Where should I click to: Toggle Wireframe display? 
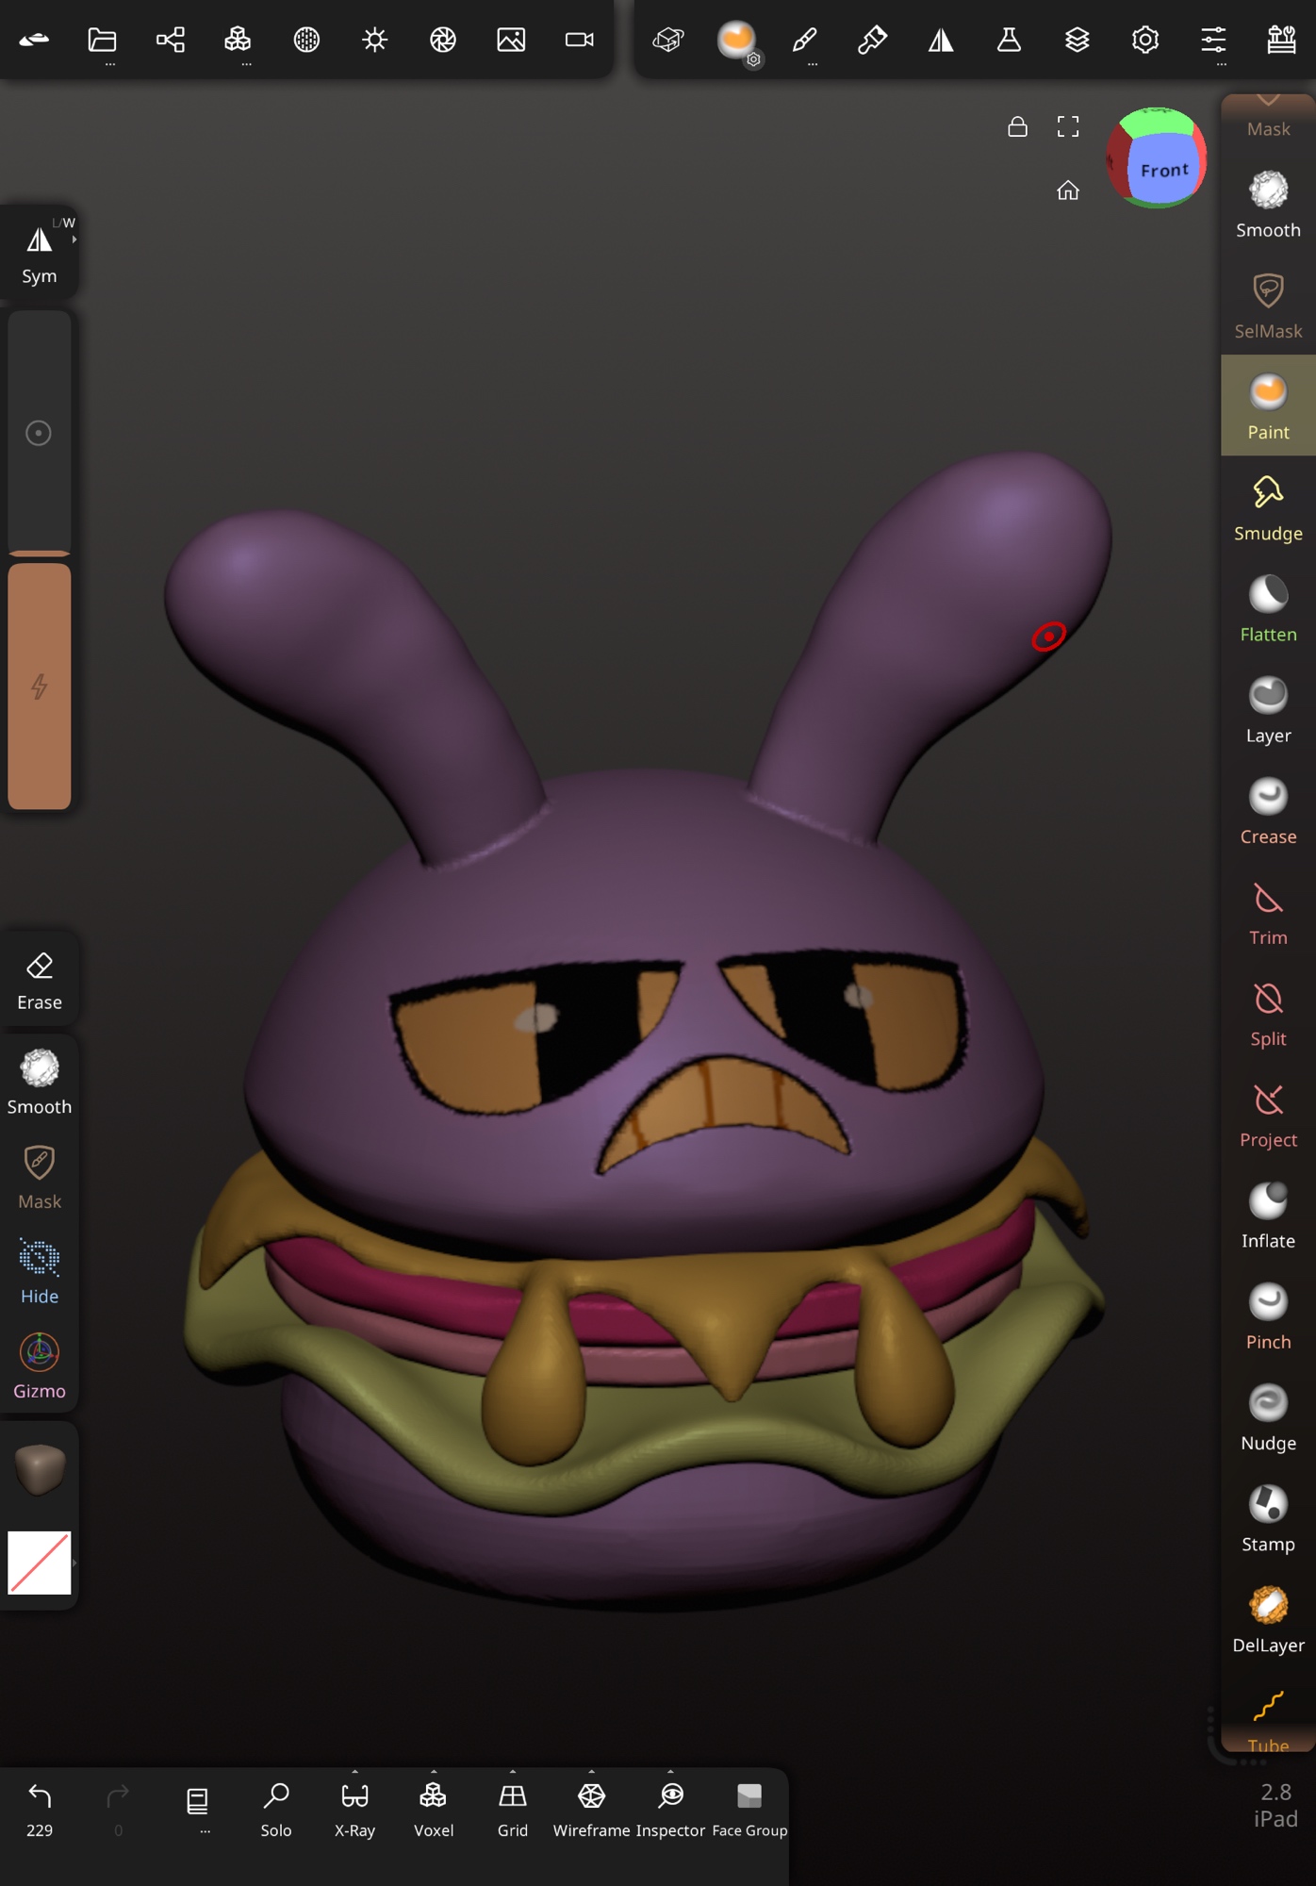591,1808
